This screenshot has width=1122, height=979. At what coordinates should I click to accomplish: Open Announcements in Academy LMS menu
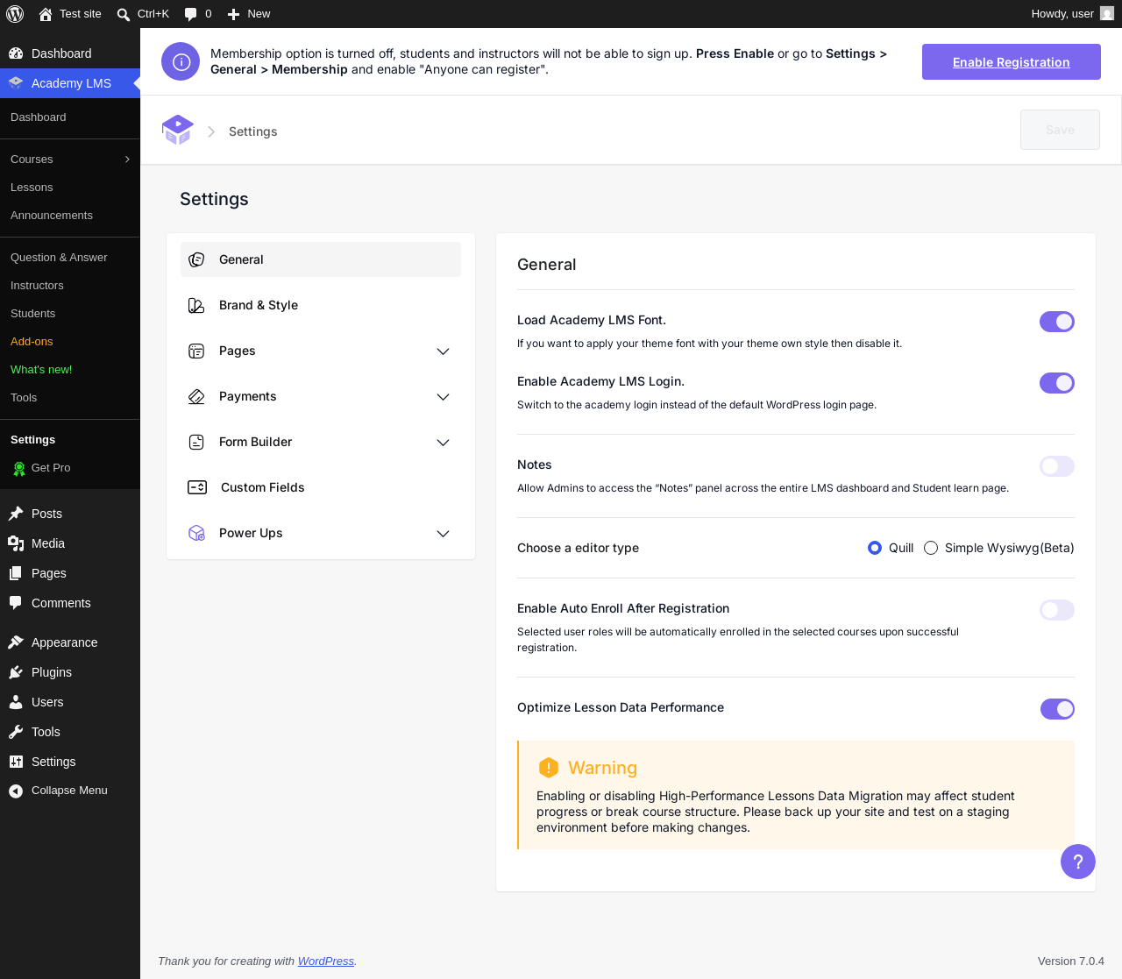(x=52, y=216)
